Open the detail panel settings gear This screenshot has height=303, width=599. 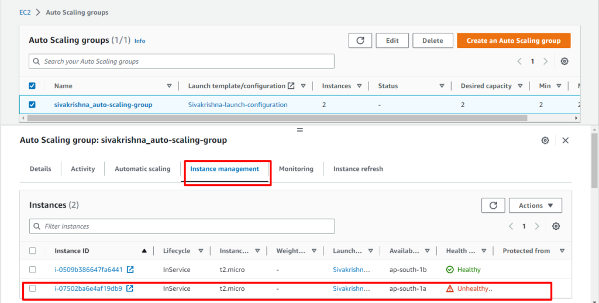pyautogui.click(x=545, y=140)
